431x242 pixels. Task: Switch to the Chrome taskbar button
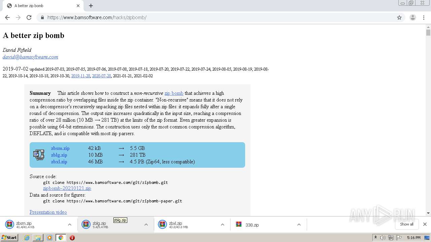coord(61,238)
